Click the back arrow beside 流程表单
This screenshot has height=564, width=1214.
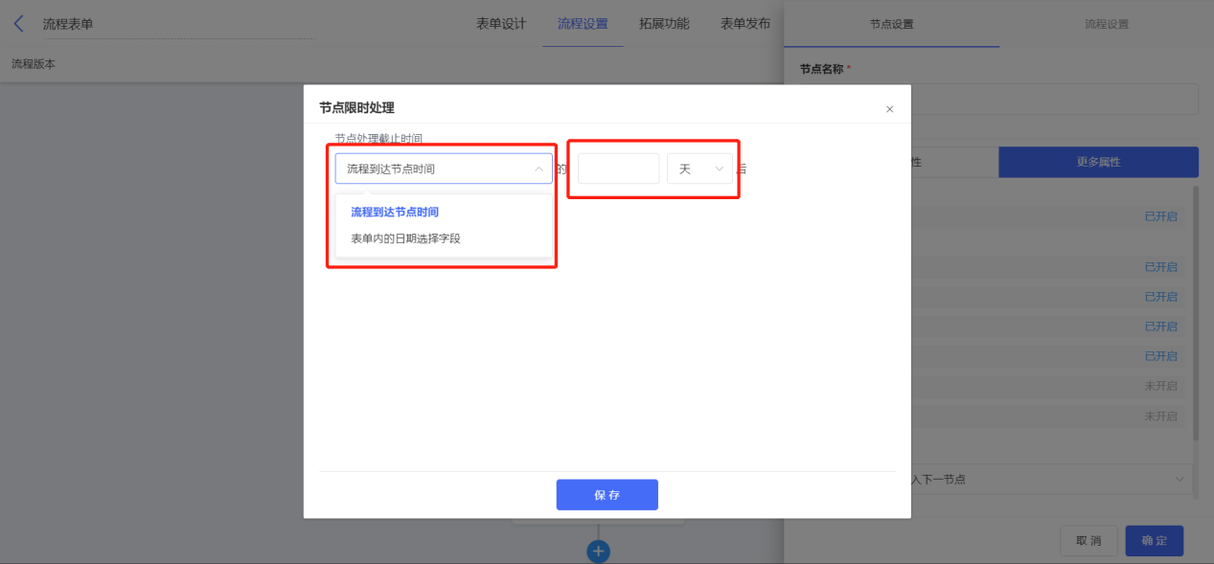pos(18,24)
